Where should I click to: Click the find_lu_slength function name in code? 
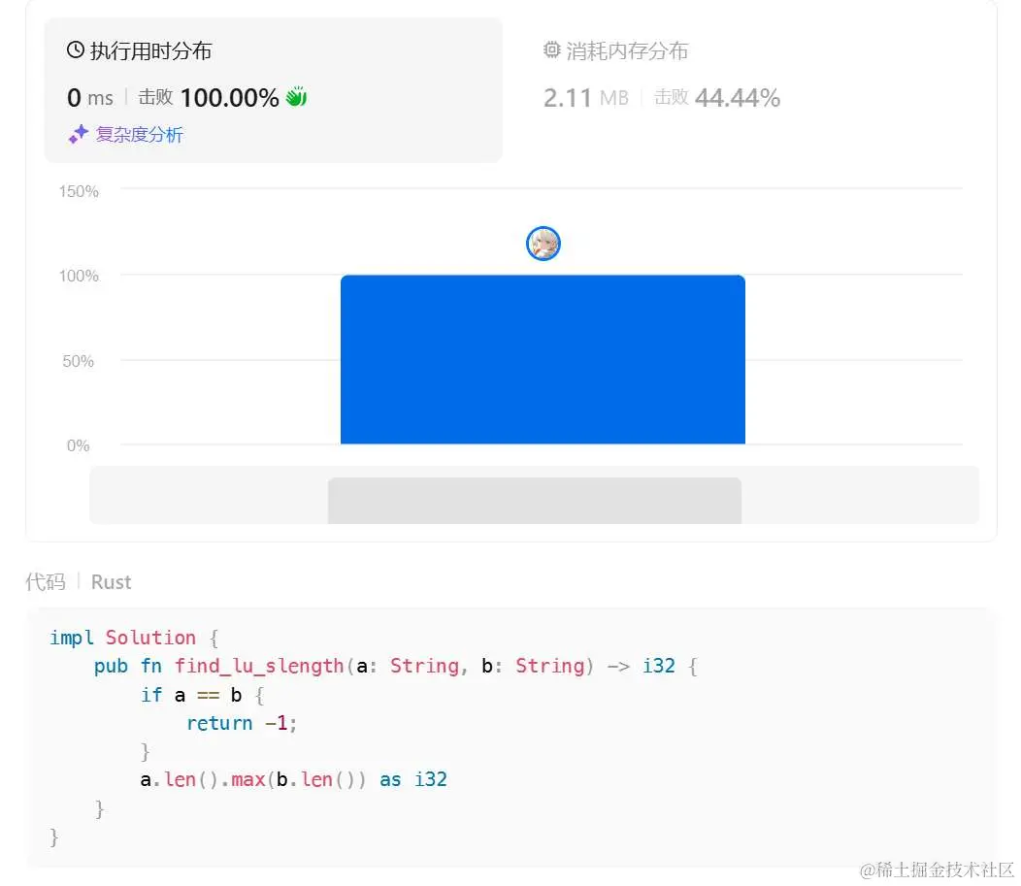point(259,666)
